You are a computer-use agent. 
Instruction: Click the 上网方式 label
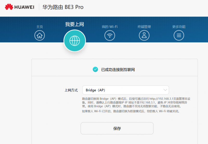(71, 90)
